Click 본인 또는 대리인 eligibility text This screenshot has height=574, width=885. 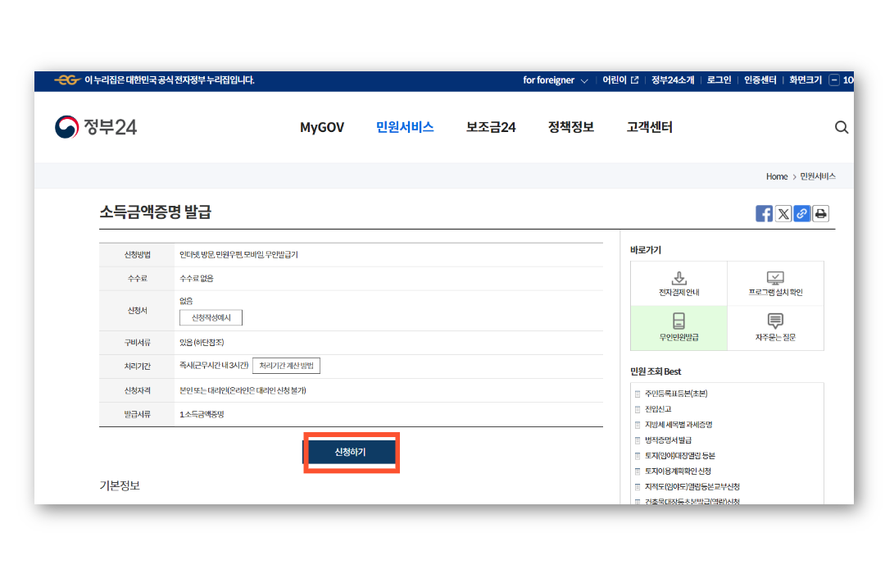tap(243, 391)
